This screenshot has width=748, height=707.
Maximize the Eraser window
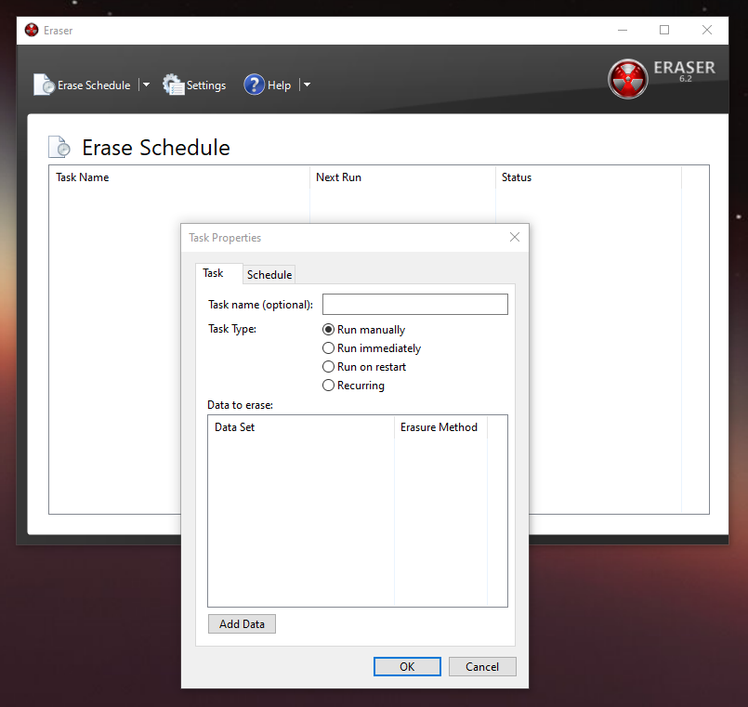tap(664, 30)
